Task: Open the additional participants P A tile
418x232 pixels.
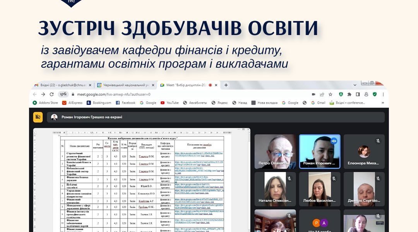Action: pyautogui.click(x=320, y=221)
